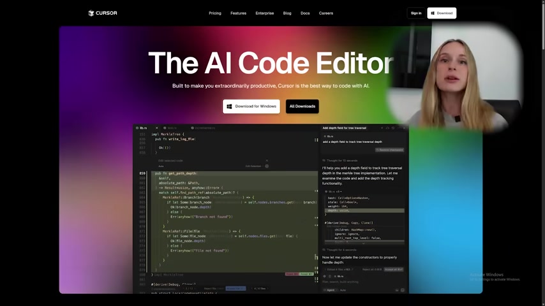Open the Auto model dropdown in chat
This screenshot has width=545, height=306.
[x=343, y=290]
